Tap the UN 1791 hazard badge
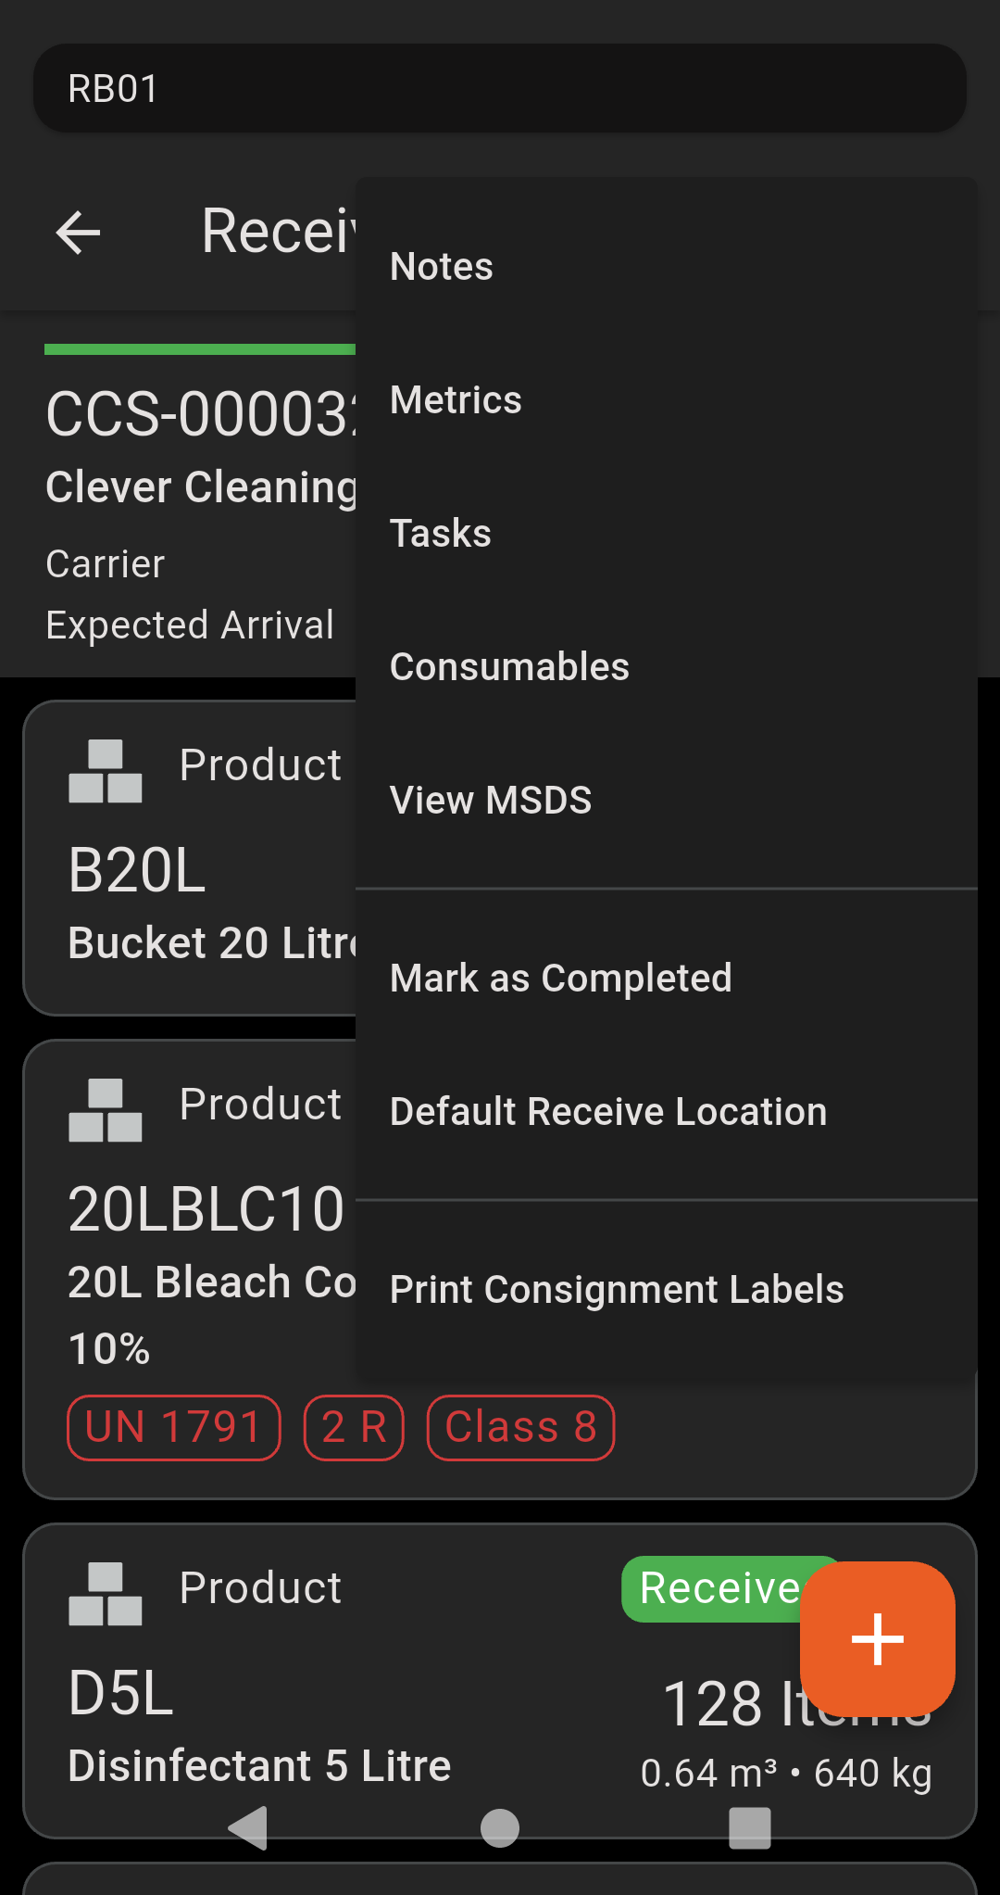Screen dimensions: 1000x1895 click(173, 1427)
